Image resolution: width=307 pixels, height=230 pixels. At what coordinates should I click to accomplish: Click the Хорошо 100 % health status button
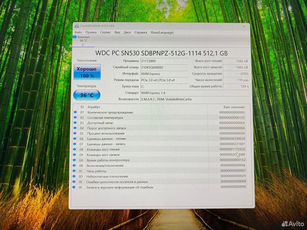pos(87,72)
